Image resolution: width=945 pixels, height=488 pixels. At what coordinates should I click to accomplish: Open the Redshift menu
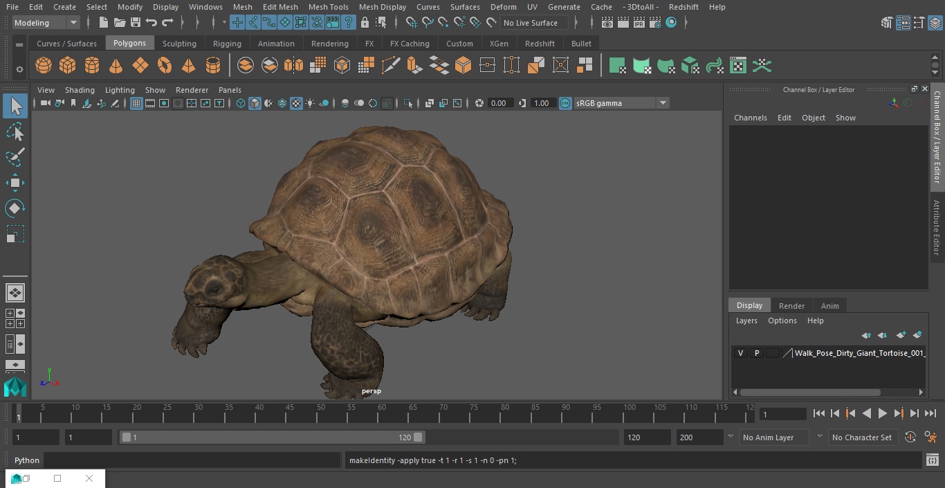tap(683, 7)
